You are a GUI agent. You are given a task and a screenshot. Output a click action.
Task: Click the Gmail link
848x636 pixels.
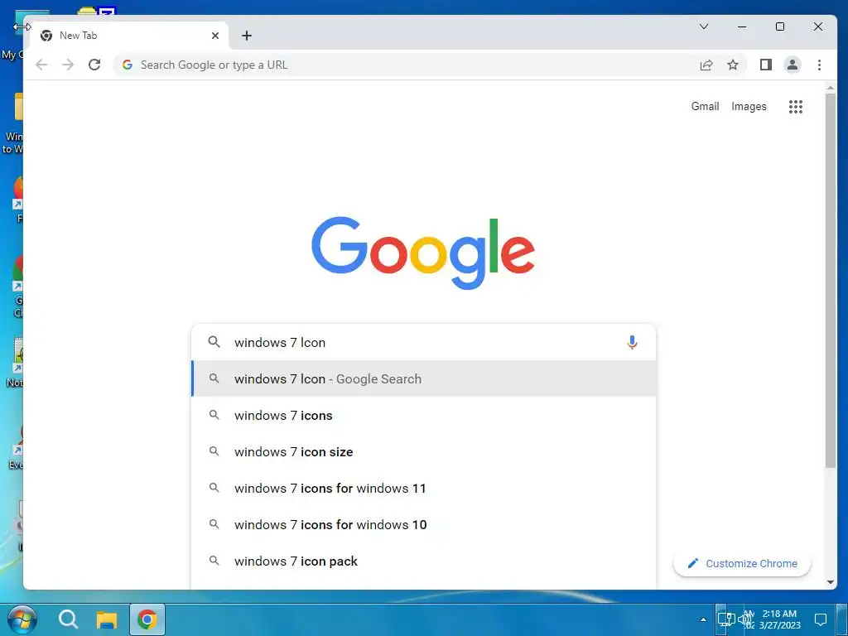(x=706, y=107)
